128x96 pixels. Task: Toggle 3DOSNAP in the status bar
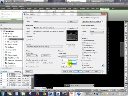(x=48, y=90)
